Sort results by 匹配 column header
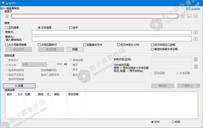203x128 pixels. [x=30, y=94]
